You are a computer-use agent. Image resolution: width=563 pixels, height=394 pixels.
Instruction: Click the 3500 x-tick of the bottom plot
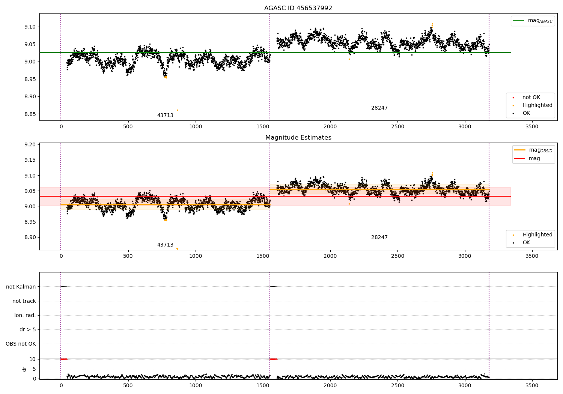coord(532,386)
